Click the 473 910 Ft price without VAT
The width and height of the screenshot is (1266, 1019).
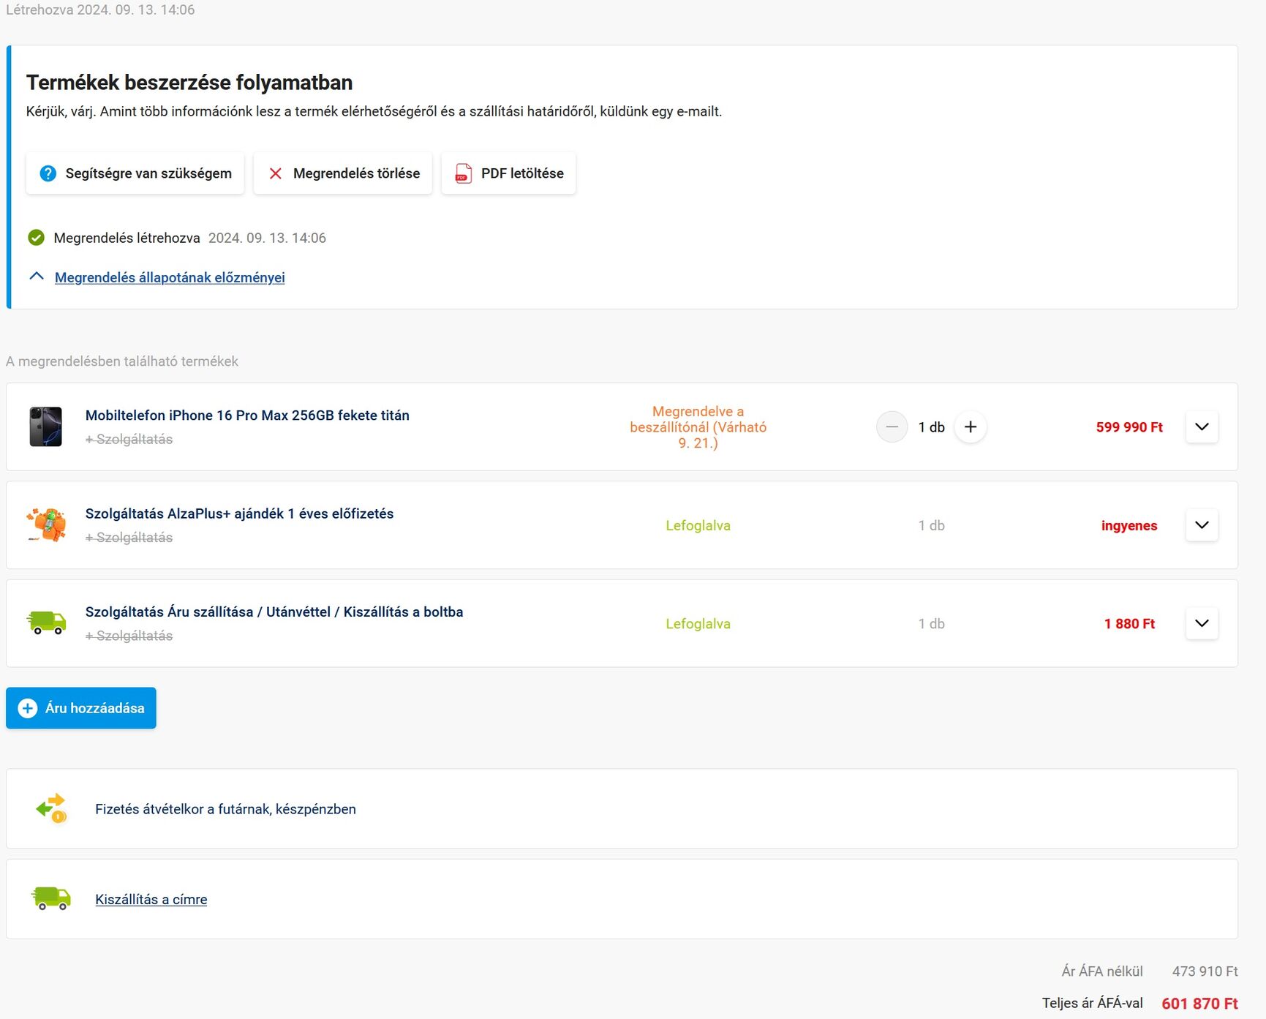click(1205, 971)
